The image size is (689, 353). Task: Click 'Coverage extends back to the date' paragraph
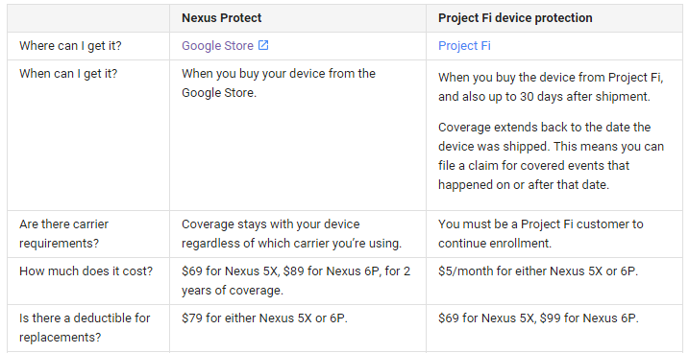point(551,156)
